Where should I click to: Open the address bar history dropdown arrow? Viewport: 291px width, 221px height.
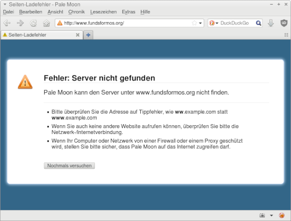[201, 23]
